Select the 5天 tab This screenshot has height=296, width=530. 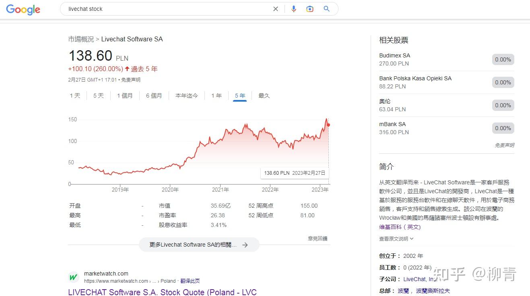click(98, 96)
